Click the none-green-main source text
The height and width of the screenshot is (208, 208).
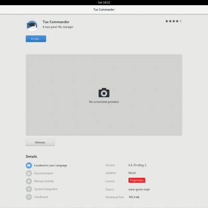(139, 189)
